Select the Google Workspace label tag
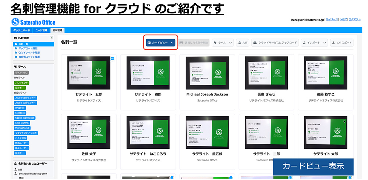 (x=25, y=118)
